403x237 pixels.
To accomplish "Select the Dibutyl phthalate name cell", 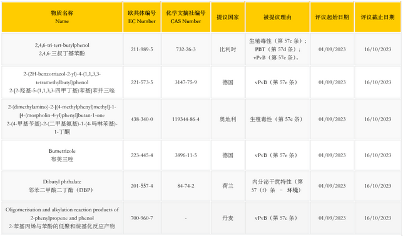I will point(62,186).
